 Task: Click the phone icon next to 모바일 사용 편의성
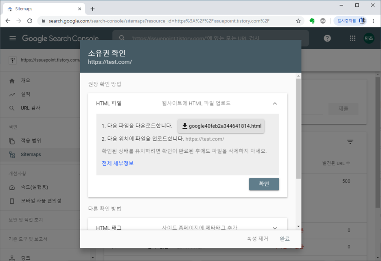[12, 201]
